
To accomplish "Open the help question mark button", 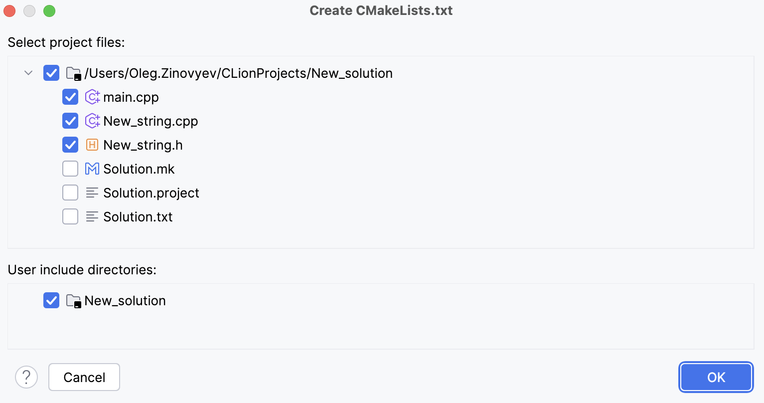I will 26,377.
